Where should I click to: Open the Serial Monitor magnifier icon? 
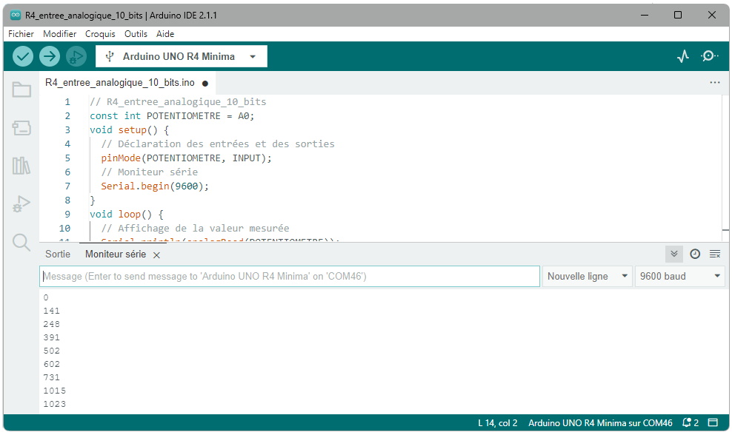[709, 56]
